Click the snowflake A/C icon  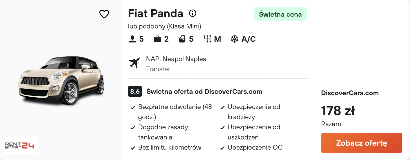234,39
